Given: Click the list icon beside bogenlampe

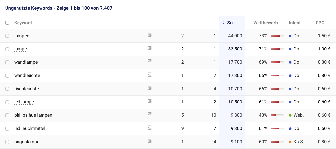Looking at the screenshot, I should [x=149, y=141].
